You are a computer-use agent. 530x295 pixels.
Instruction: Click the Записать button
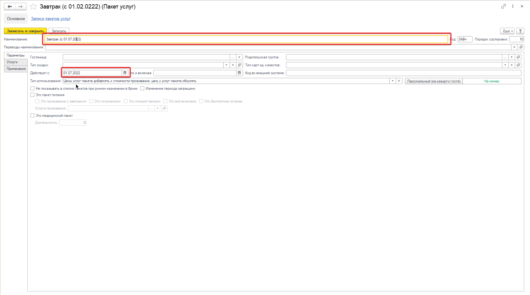click(x=59, y=31)
